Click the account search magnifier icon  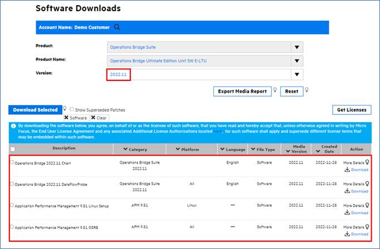117,27
